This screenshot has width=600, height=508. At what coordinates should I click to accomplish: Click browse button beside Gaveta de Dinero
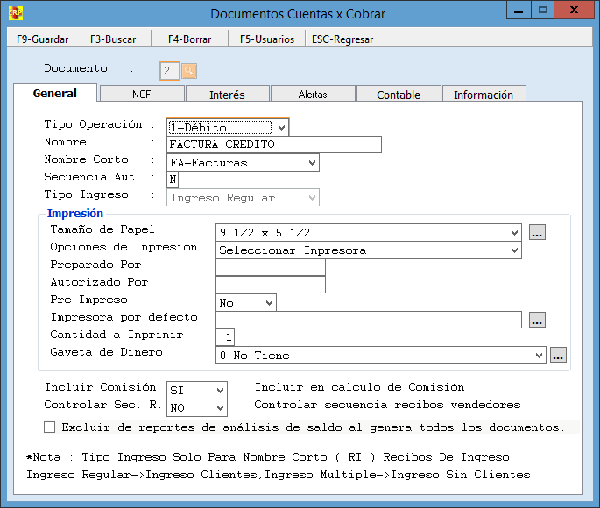[x=558, y=355]
